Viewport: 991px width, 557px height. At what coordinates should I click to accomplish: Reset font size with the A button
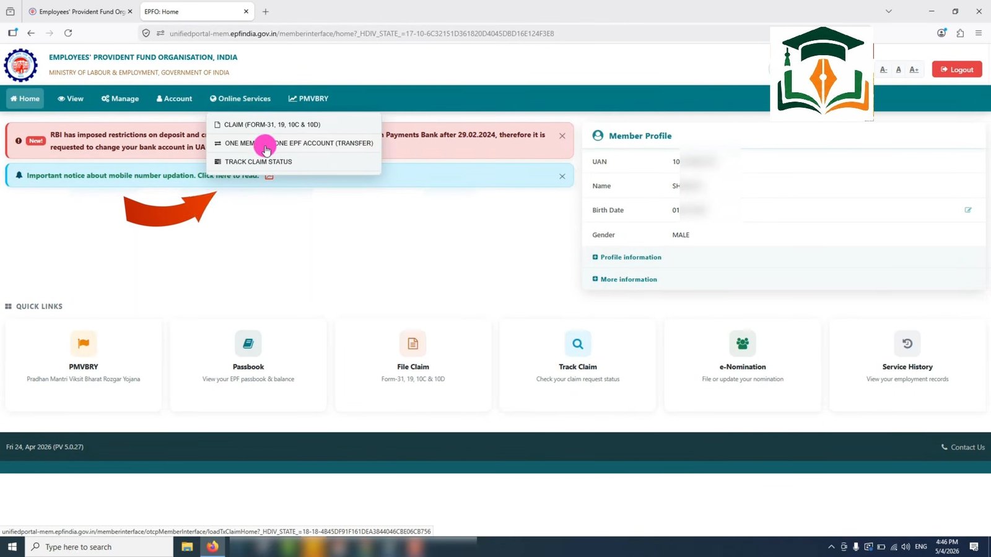[899, 70]
